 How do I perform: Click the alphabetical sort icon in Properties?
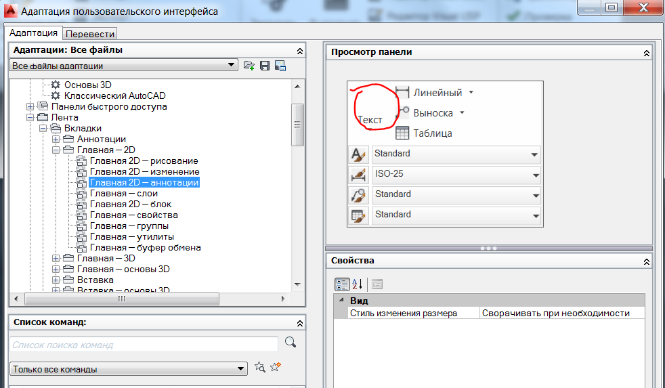coord(357,284)
